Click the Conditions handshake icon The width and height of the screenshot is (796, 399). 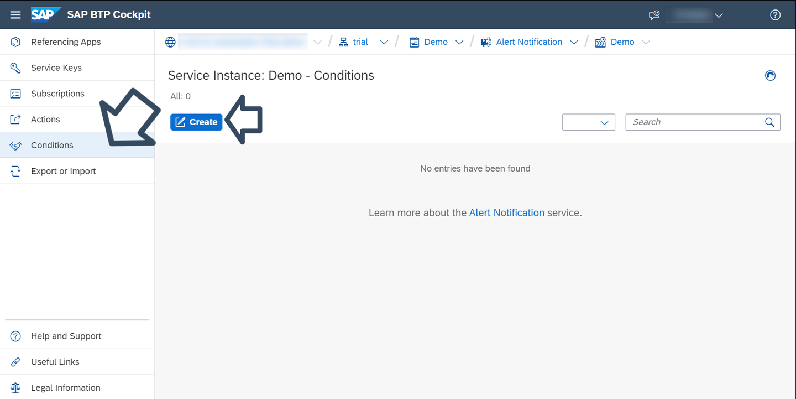pos(15,146)
